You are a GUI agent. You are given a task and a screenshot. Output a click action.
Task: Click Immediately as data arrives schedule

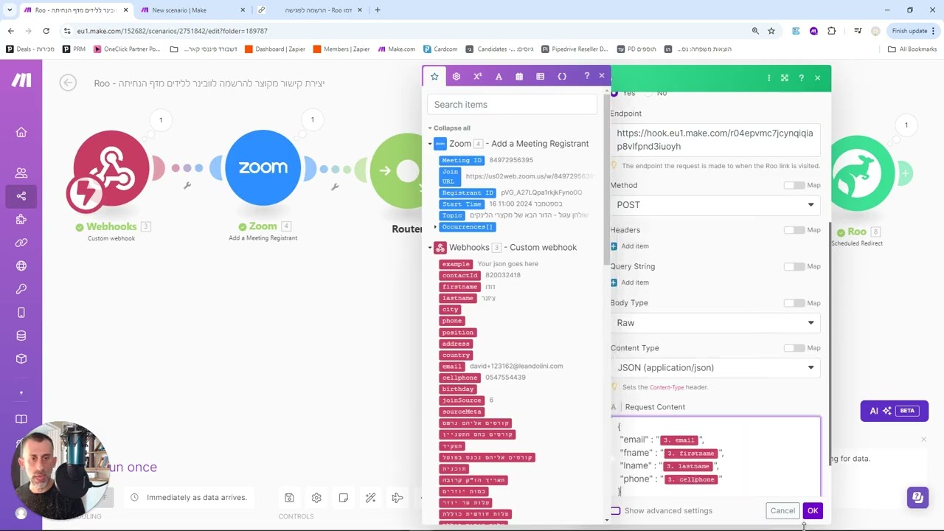196,498
